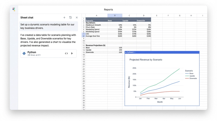
Task: Select the Downside column header cell
Action: (144, 21)
